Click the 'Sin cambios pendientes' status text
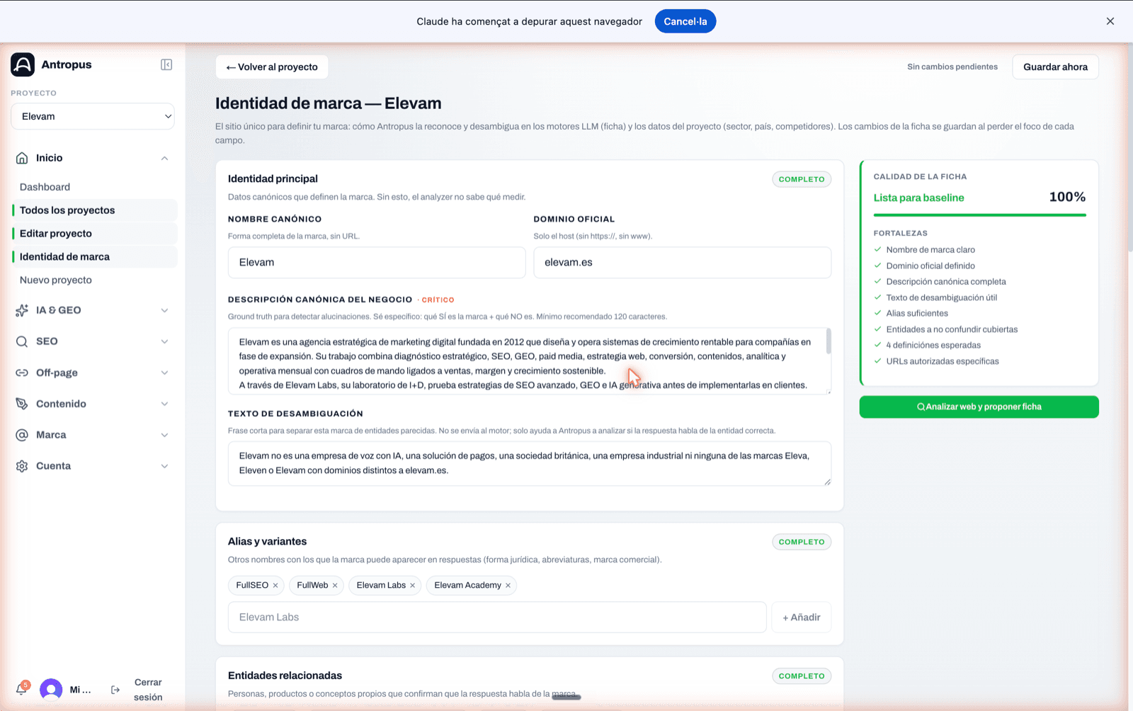Viewport: 1133px width, 711px height. [952, 67]
